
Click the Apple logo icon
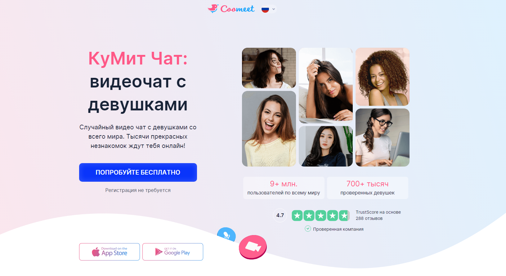coord(96,252)
